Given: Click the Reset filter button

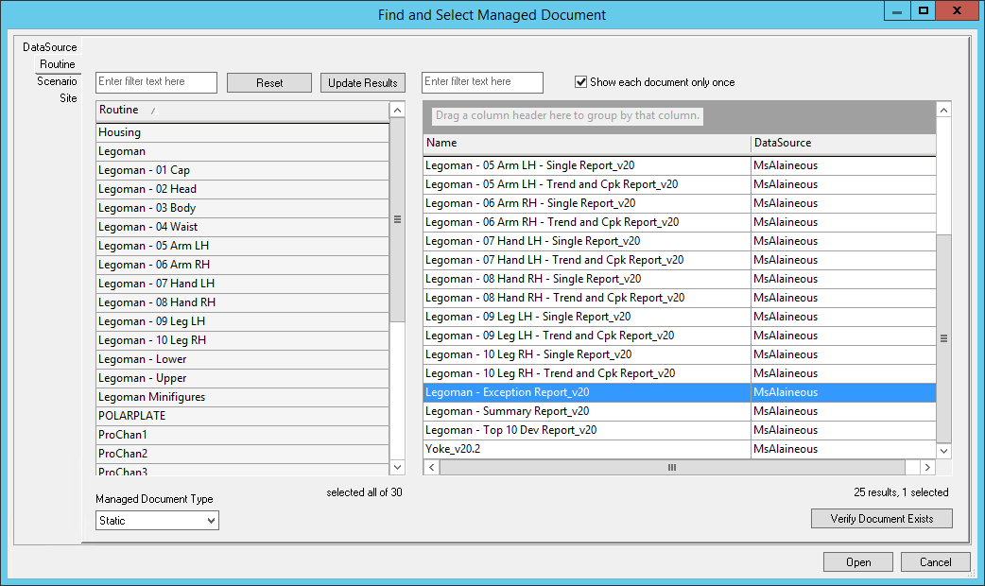Looking at the screenshot, I should click(x=269, y=83).
